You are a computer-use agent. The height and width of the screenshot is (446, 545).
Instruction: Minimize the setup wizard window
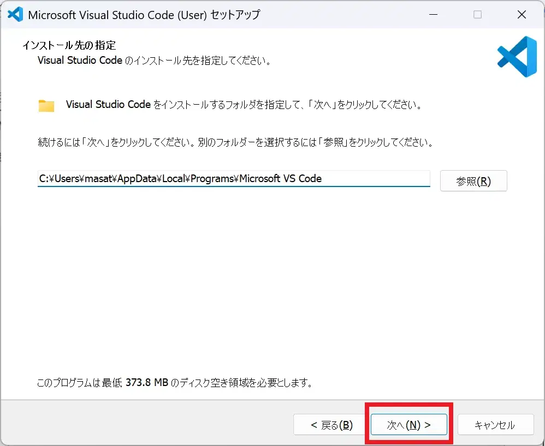coord(434,15)
